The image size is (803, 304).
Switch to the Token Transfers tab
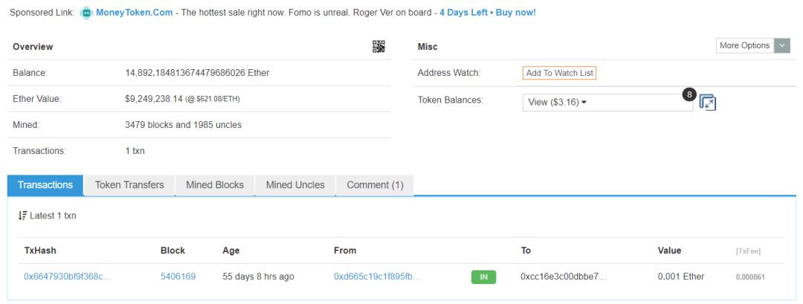pos(129,185)
